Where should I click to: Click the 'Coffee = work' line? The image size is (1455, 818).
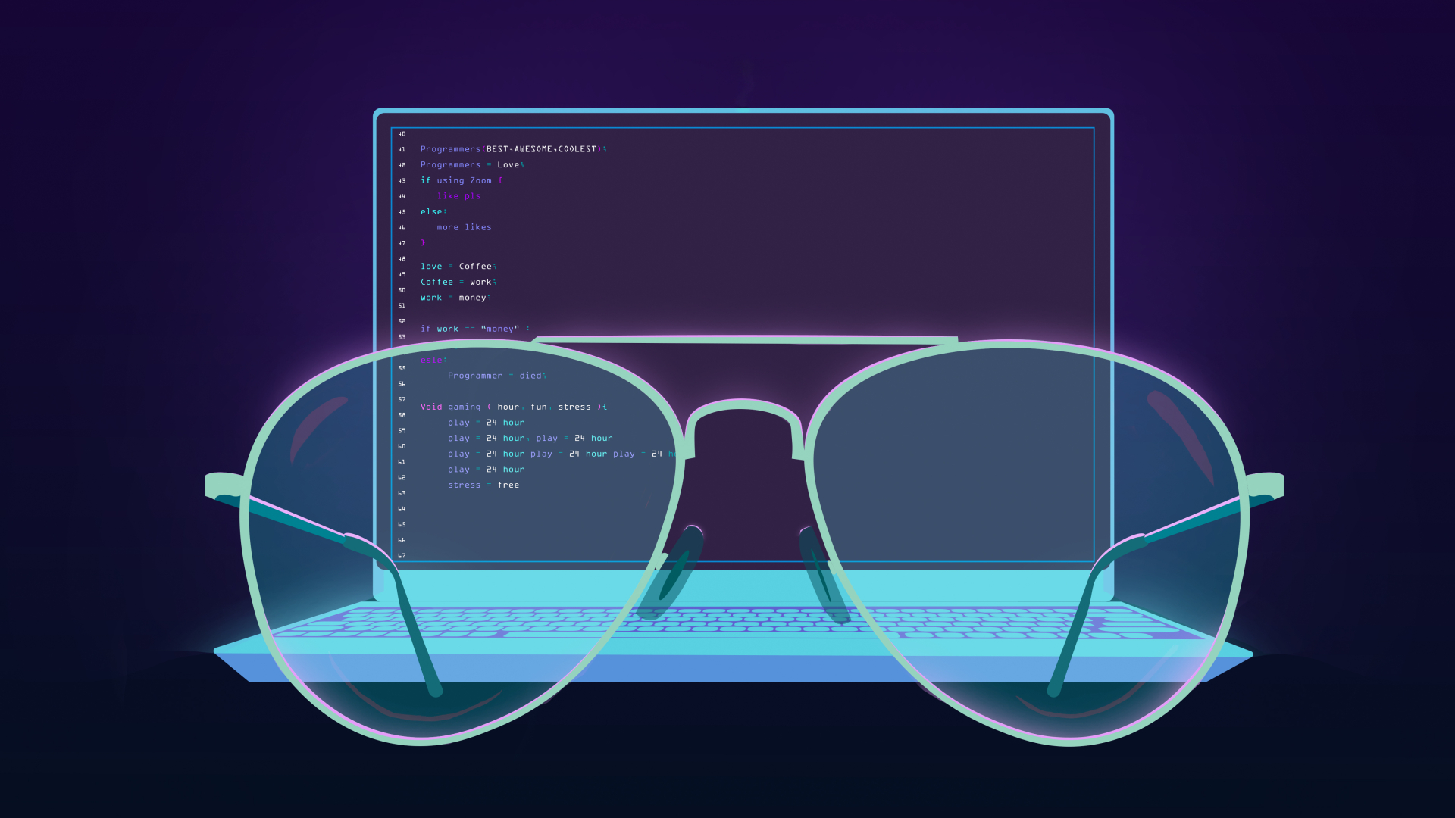coord(458,282)
